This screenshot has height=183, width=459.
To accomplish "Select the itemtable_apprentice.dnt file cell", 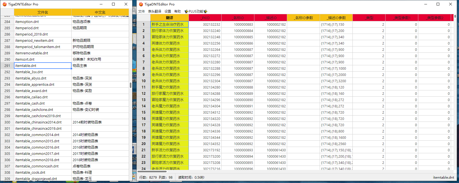I will click(x=43, y=84).
